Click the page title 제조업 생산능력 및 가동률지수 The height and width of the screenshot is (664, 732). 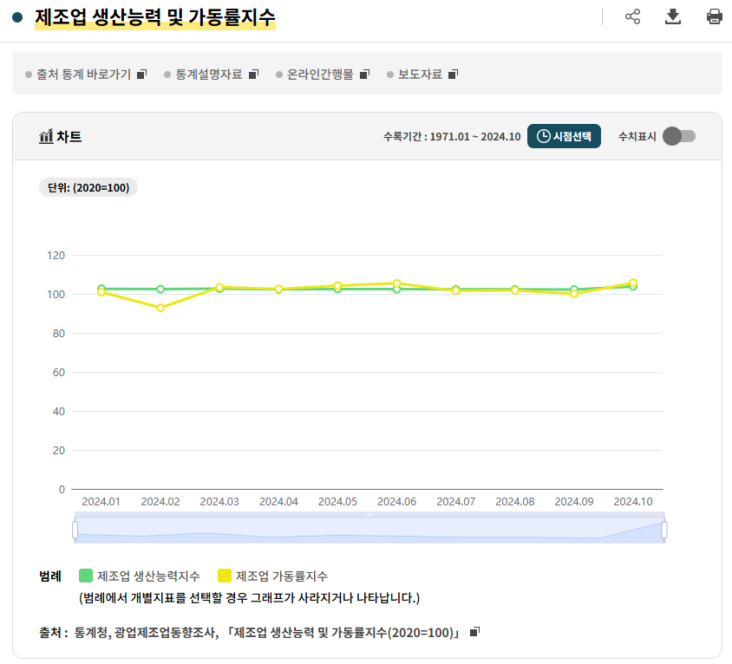click(155, 17)
